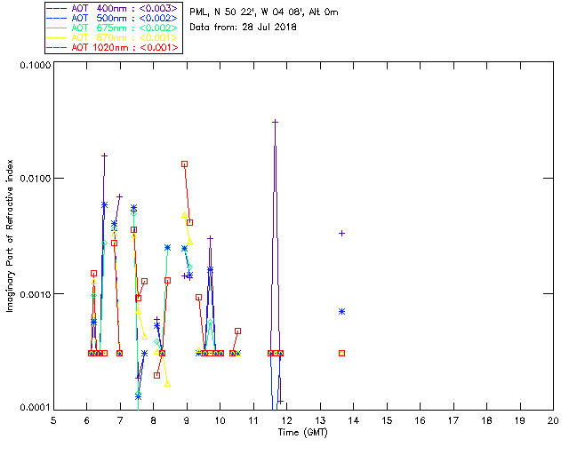Select the 0.0010 y-axis tick label
Viewport: 569px width, 455px height.
(x=32, y=294)
